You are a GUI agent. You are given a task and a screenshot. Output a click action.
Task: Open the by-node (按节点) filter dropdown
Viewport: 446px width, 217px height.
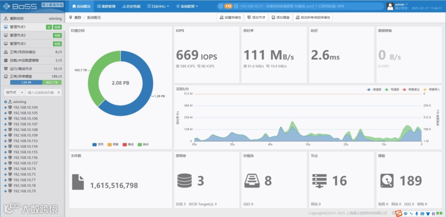(14, 93)
